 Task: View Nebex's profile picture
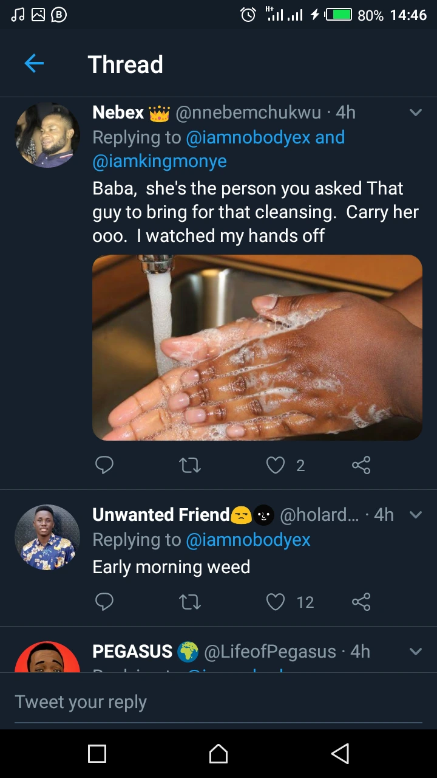(47, 135)
